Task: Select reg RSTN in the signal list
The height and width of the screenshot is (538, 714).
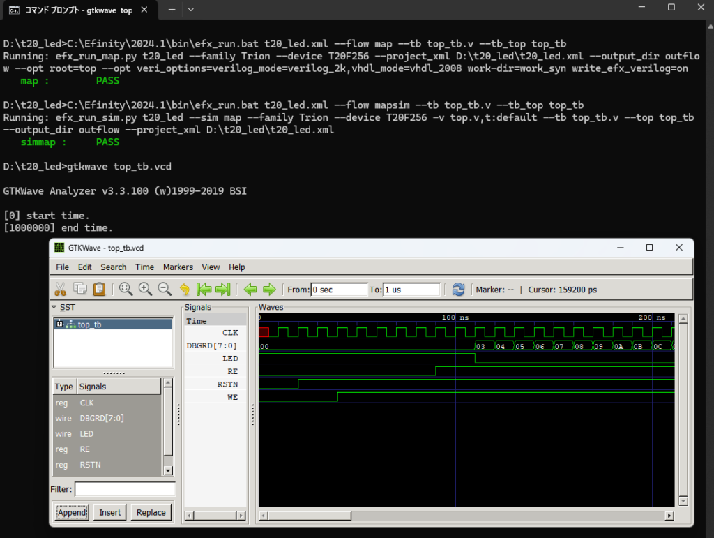Action: tap(107, 465)
